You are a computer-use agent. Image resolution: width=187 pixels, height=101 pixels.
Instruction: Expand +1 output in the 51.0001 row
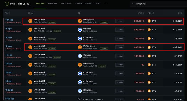click(x=120, y=91)
